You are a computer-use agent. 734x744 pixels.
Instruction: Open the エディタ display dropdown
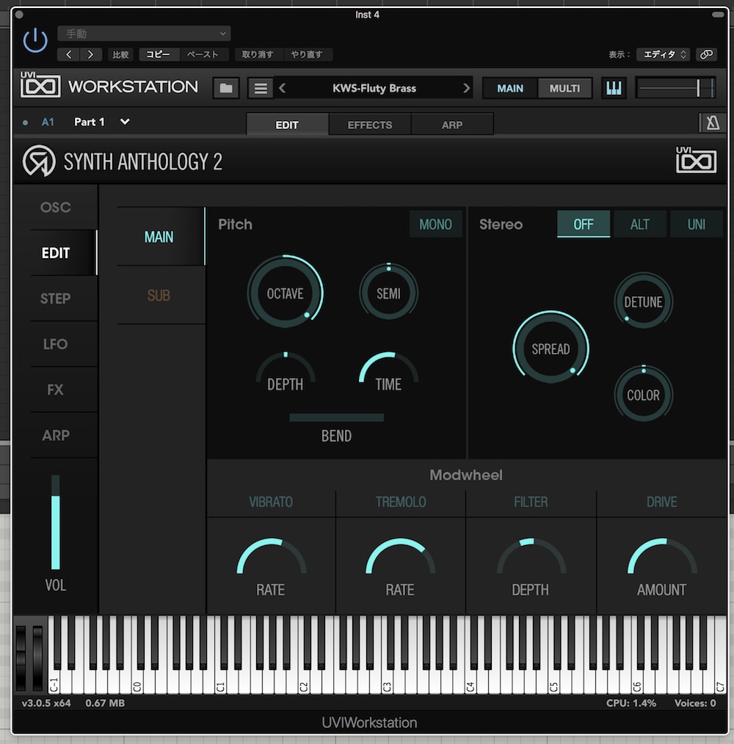pyautogui.click(x=663, y=54)
